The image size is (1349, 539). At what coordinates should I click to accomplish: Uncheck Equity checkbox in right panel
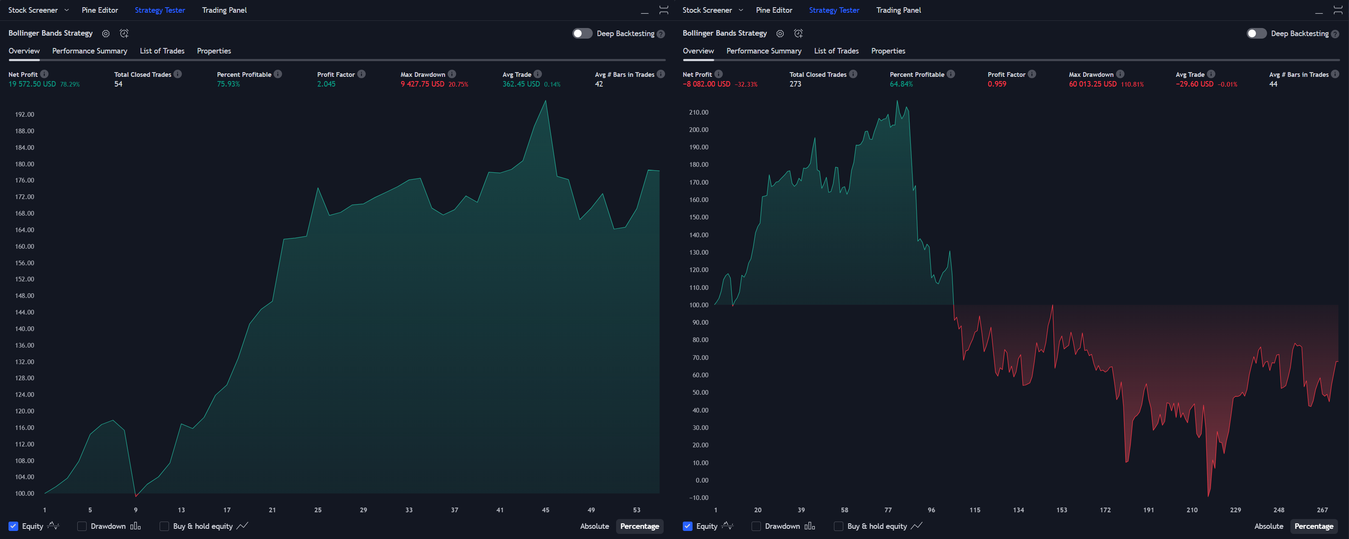point(687,526)
